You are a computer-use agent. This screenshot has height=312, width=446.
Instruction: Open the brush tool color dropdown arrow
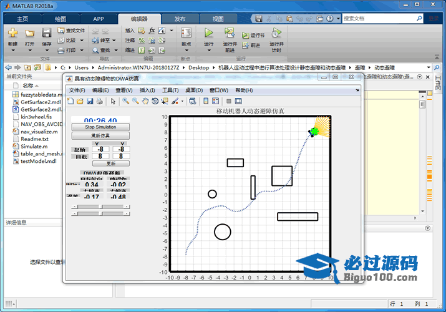click(182, 101)
